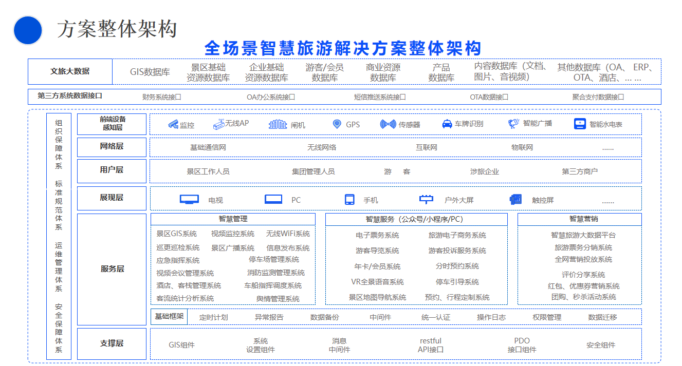Viewport: 682px width, 366px height.
Task: Click 舆情管理系统 text
Action: (278, 298)
